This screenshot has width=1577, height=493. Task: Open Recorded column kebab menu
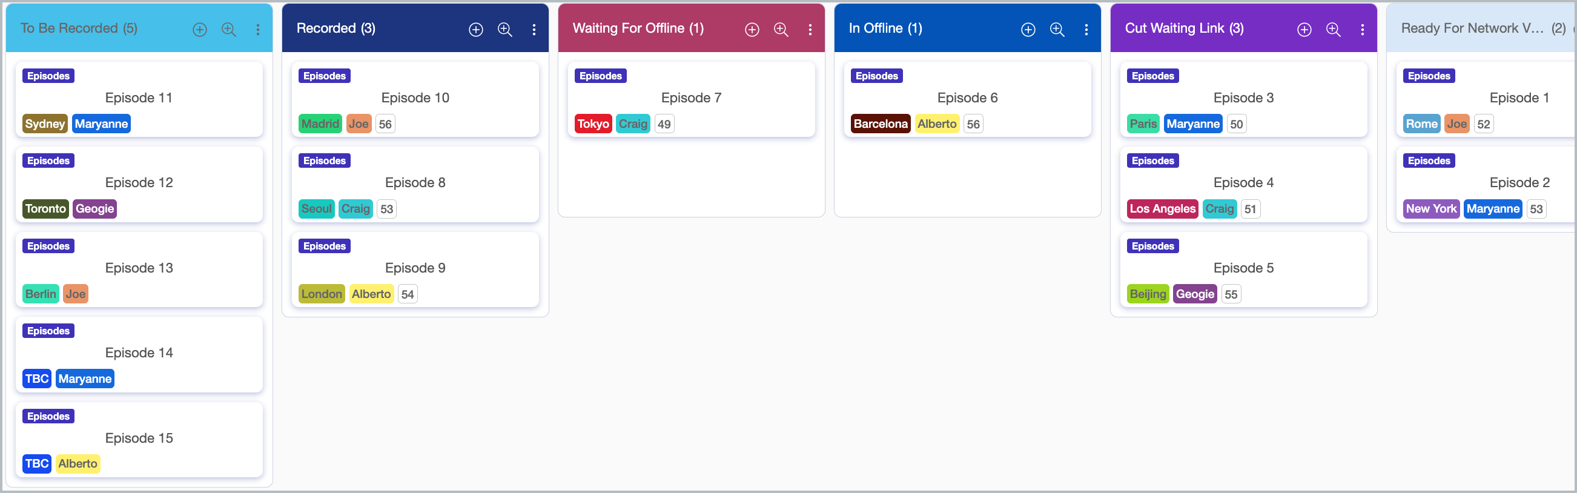tap(534, 30)
